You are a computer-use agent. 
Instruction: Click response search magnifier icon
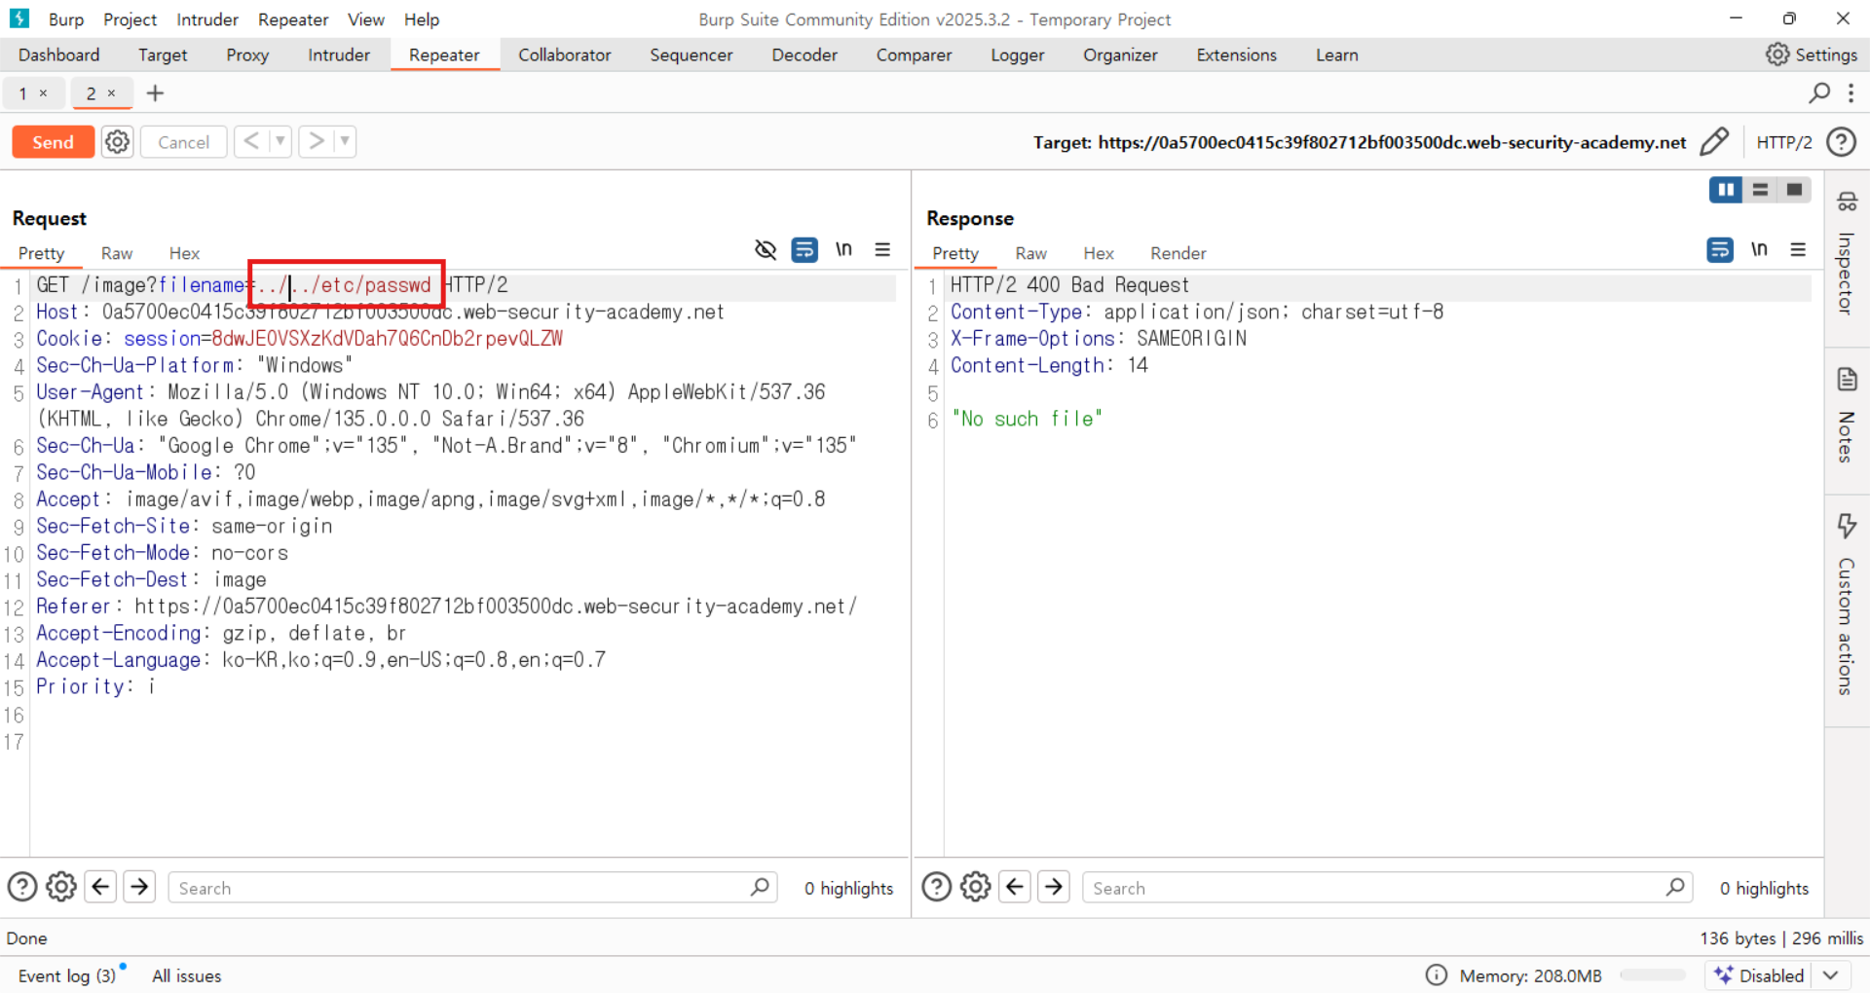coord(1675,887)
